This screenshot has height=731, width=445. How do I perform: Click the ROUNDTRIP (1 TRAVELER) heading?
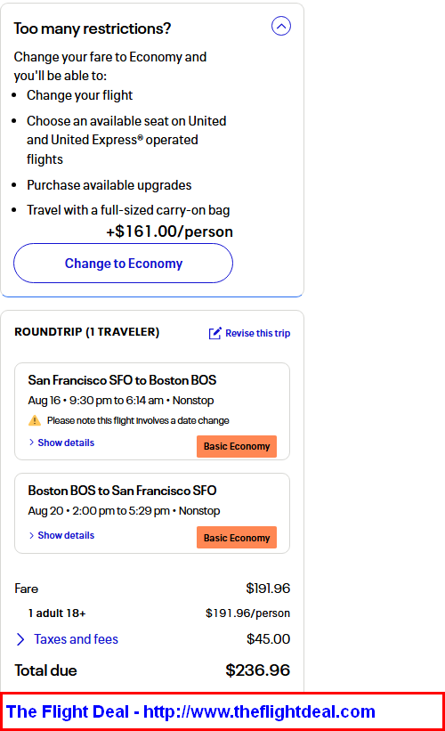[86, 332]
